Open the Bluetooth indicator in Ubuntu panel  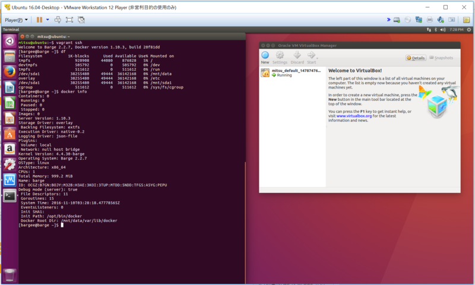coord(436,30)
